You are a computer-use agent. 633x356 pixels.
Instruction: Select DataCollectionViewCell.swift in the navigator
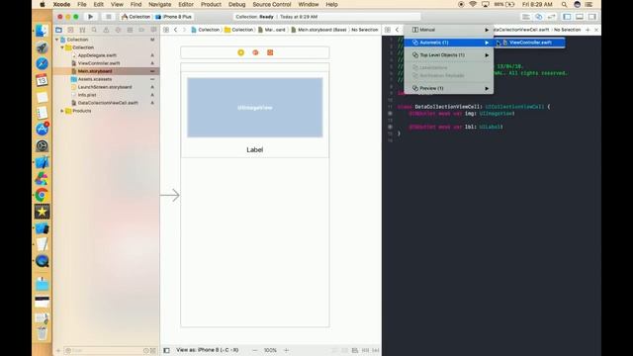(108, 103)
